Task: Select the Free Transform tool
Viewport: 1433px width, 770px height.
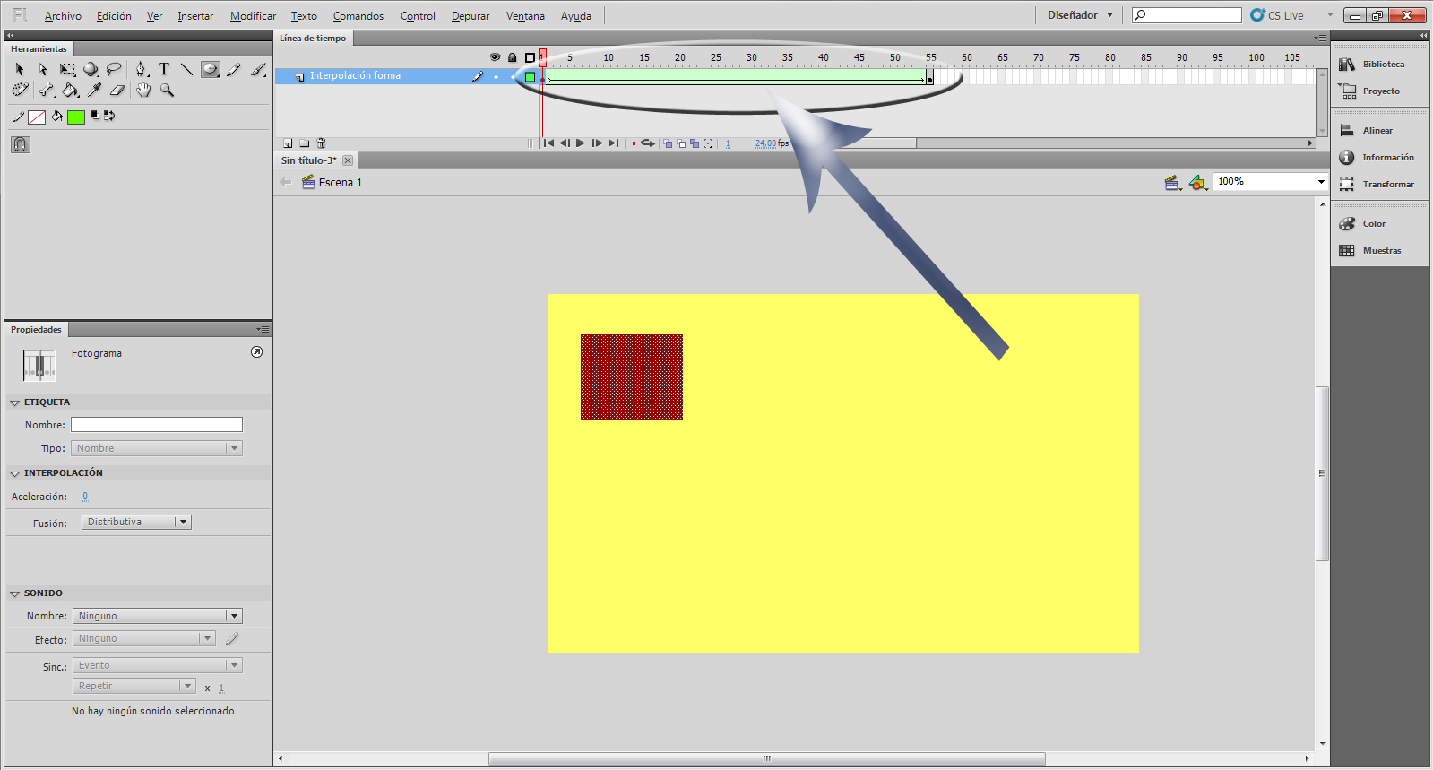Action: click(67, 69)
